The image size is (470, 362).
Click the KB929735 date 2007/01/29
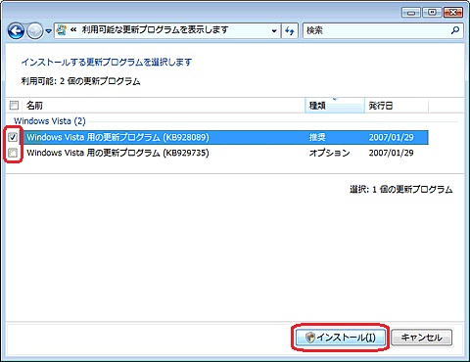[391, 153]
